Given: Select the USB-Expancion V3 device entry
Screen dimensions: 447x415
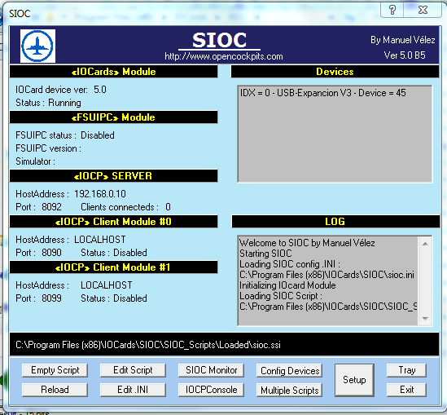Looking at the screenshot, I should coord(323,93).
